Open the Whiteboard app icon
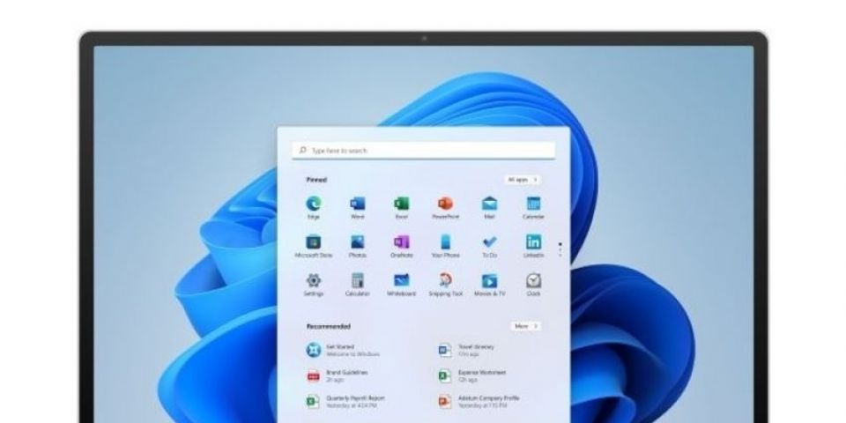The width and height of the screenshot is (846, 423). pos(402,280)
